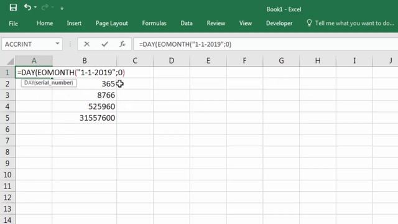The image size is (398, 224).
Task: Switch to the View tab
Action: point(246,24)
